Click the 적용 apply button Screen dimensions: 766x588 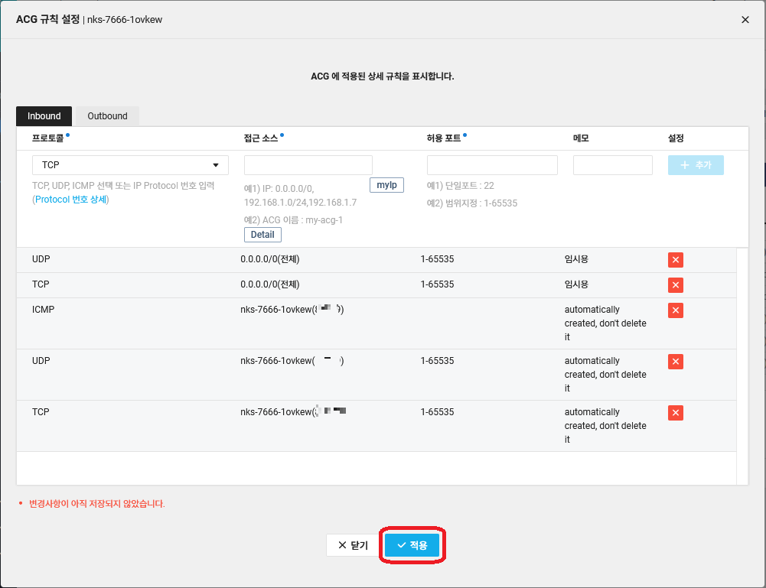pyautogui.click(x=412, y=545)
